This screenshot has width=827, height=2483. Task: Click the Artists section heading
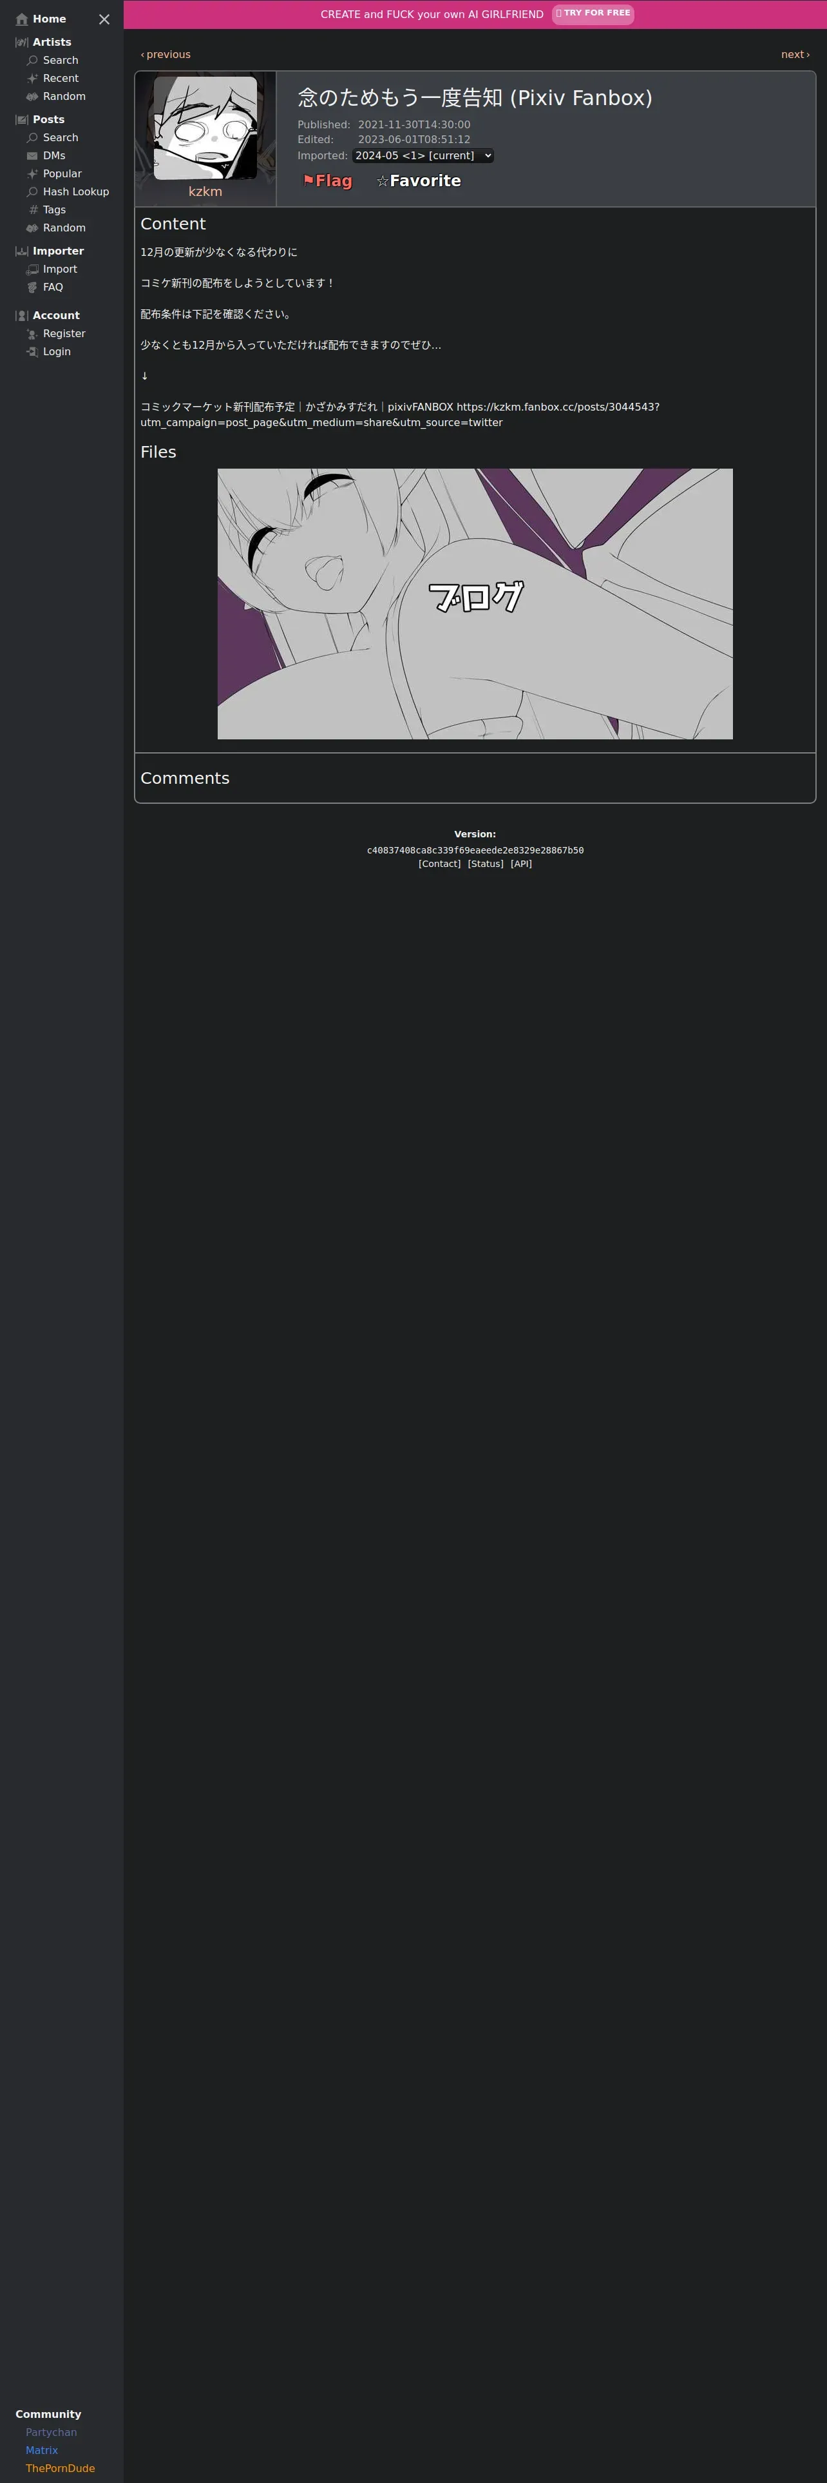52,43
